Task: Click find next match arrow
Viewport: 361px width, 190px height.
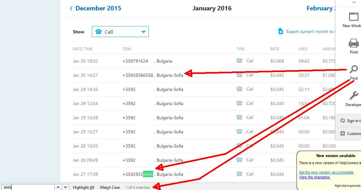Action: tap(65, 187)
